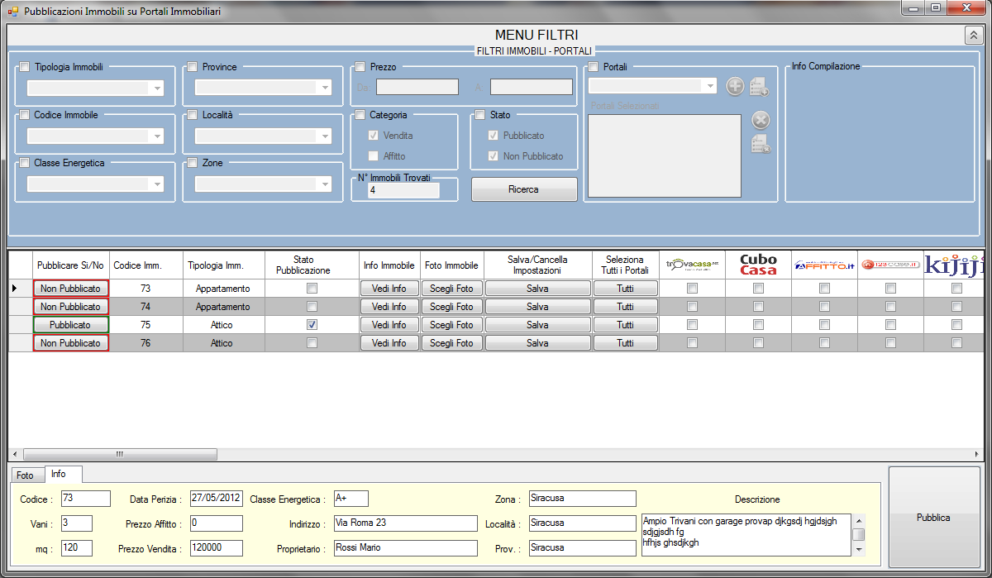Click the large Pubblica button

click(933, 518)
